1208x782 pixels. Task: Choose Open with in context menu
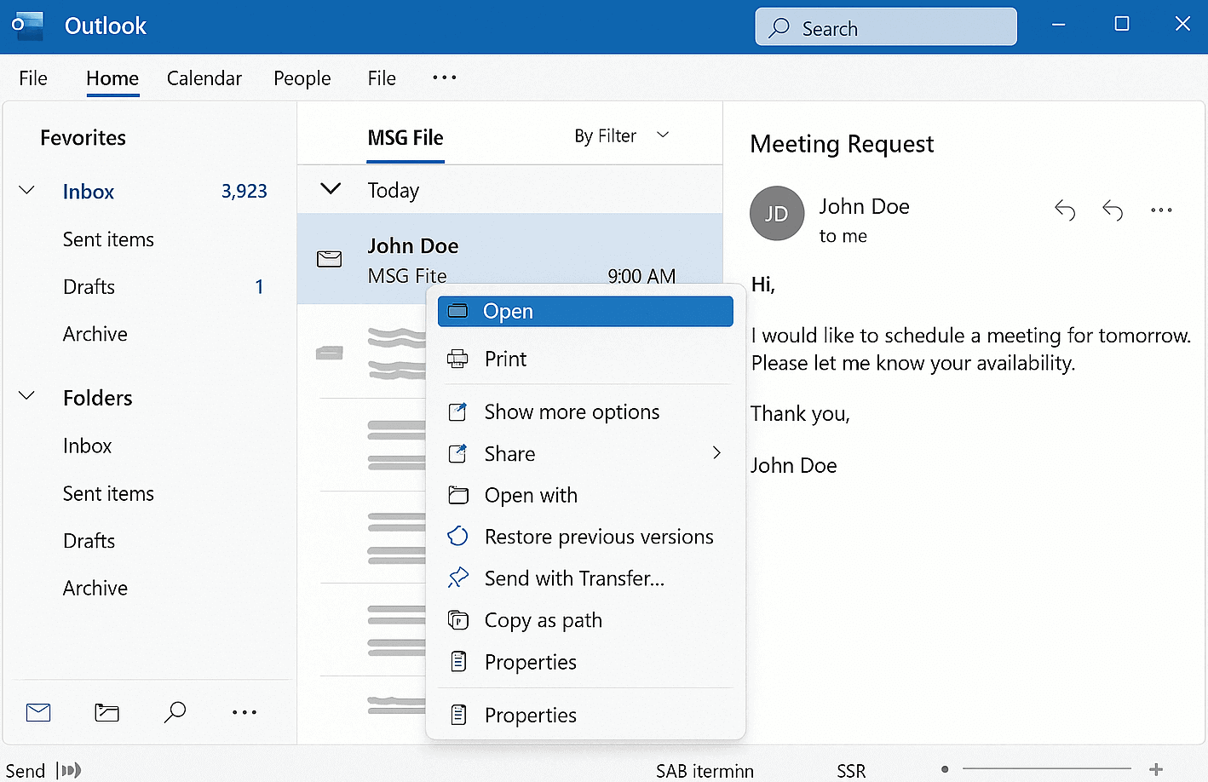(x=585, y=495)
